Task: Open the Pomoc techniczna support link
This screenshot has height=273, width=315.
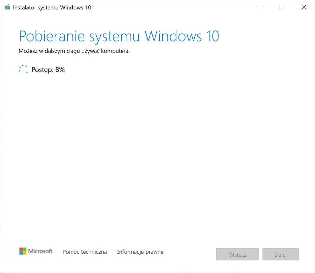Action: (x=85, y=252)
